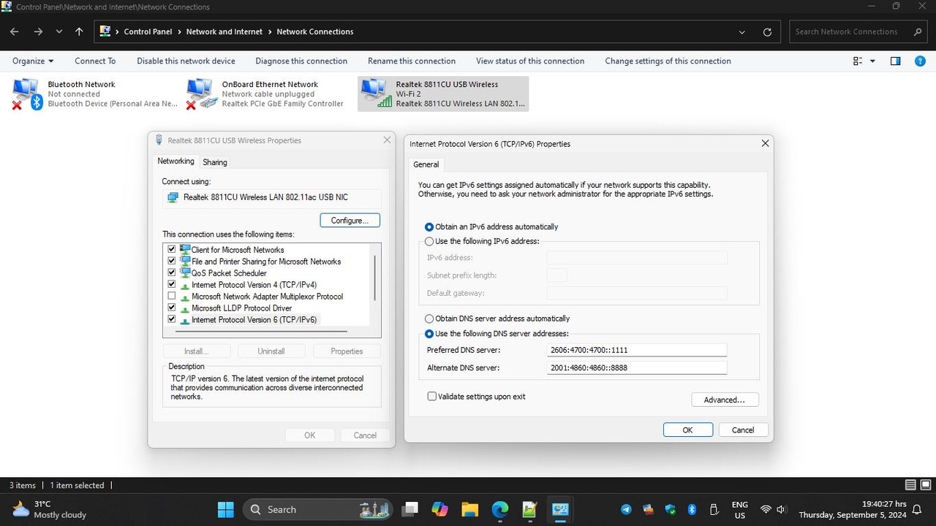Click the Alternate DNS server field

point(637,367)
